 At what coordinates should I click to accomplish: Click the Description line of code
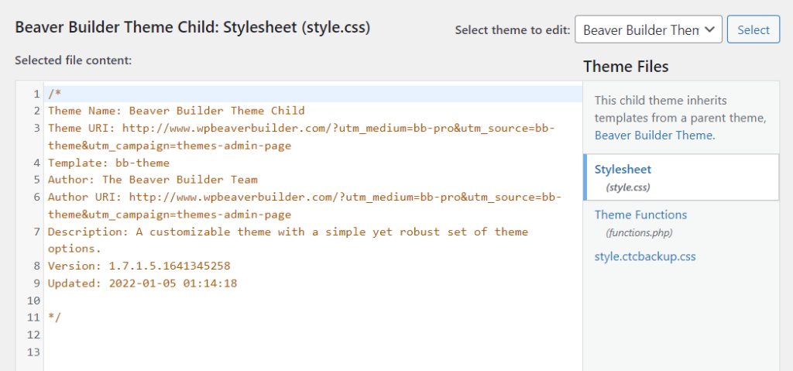tap(288, 240)
